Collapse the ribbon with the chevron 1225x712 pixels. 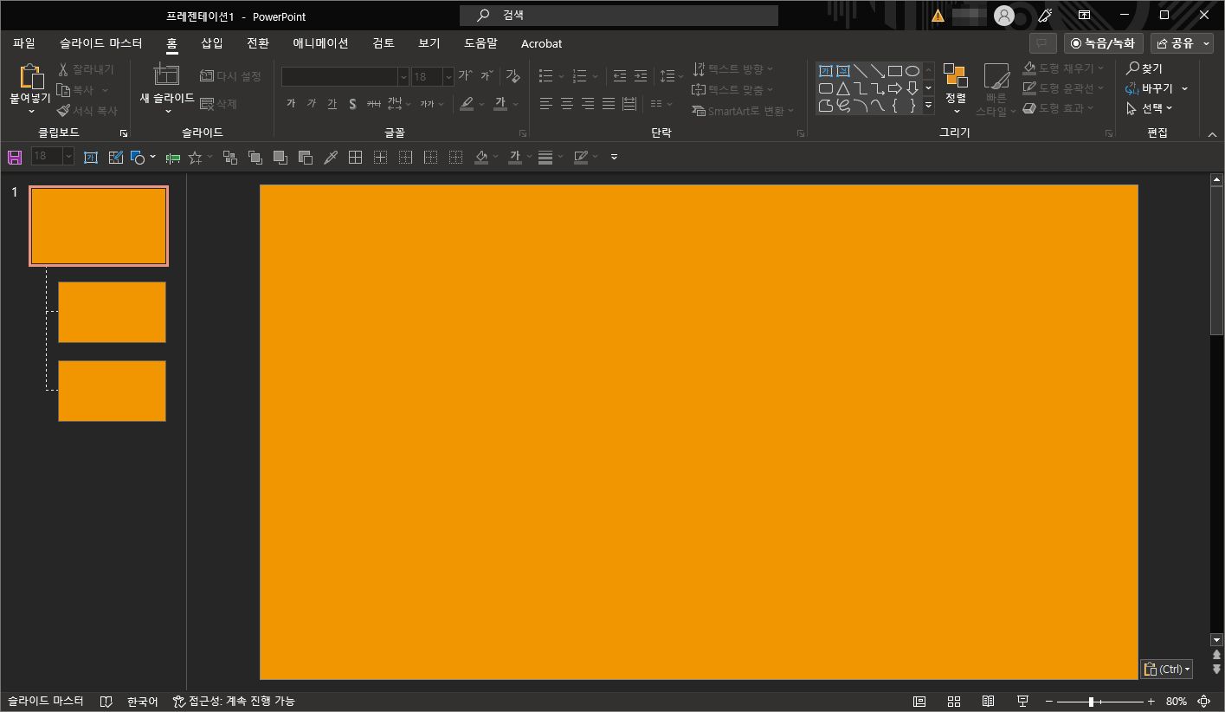click(1212, 133)
